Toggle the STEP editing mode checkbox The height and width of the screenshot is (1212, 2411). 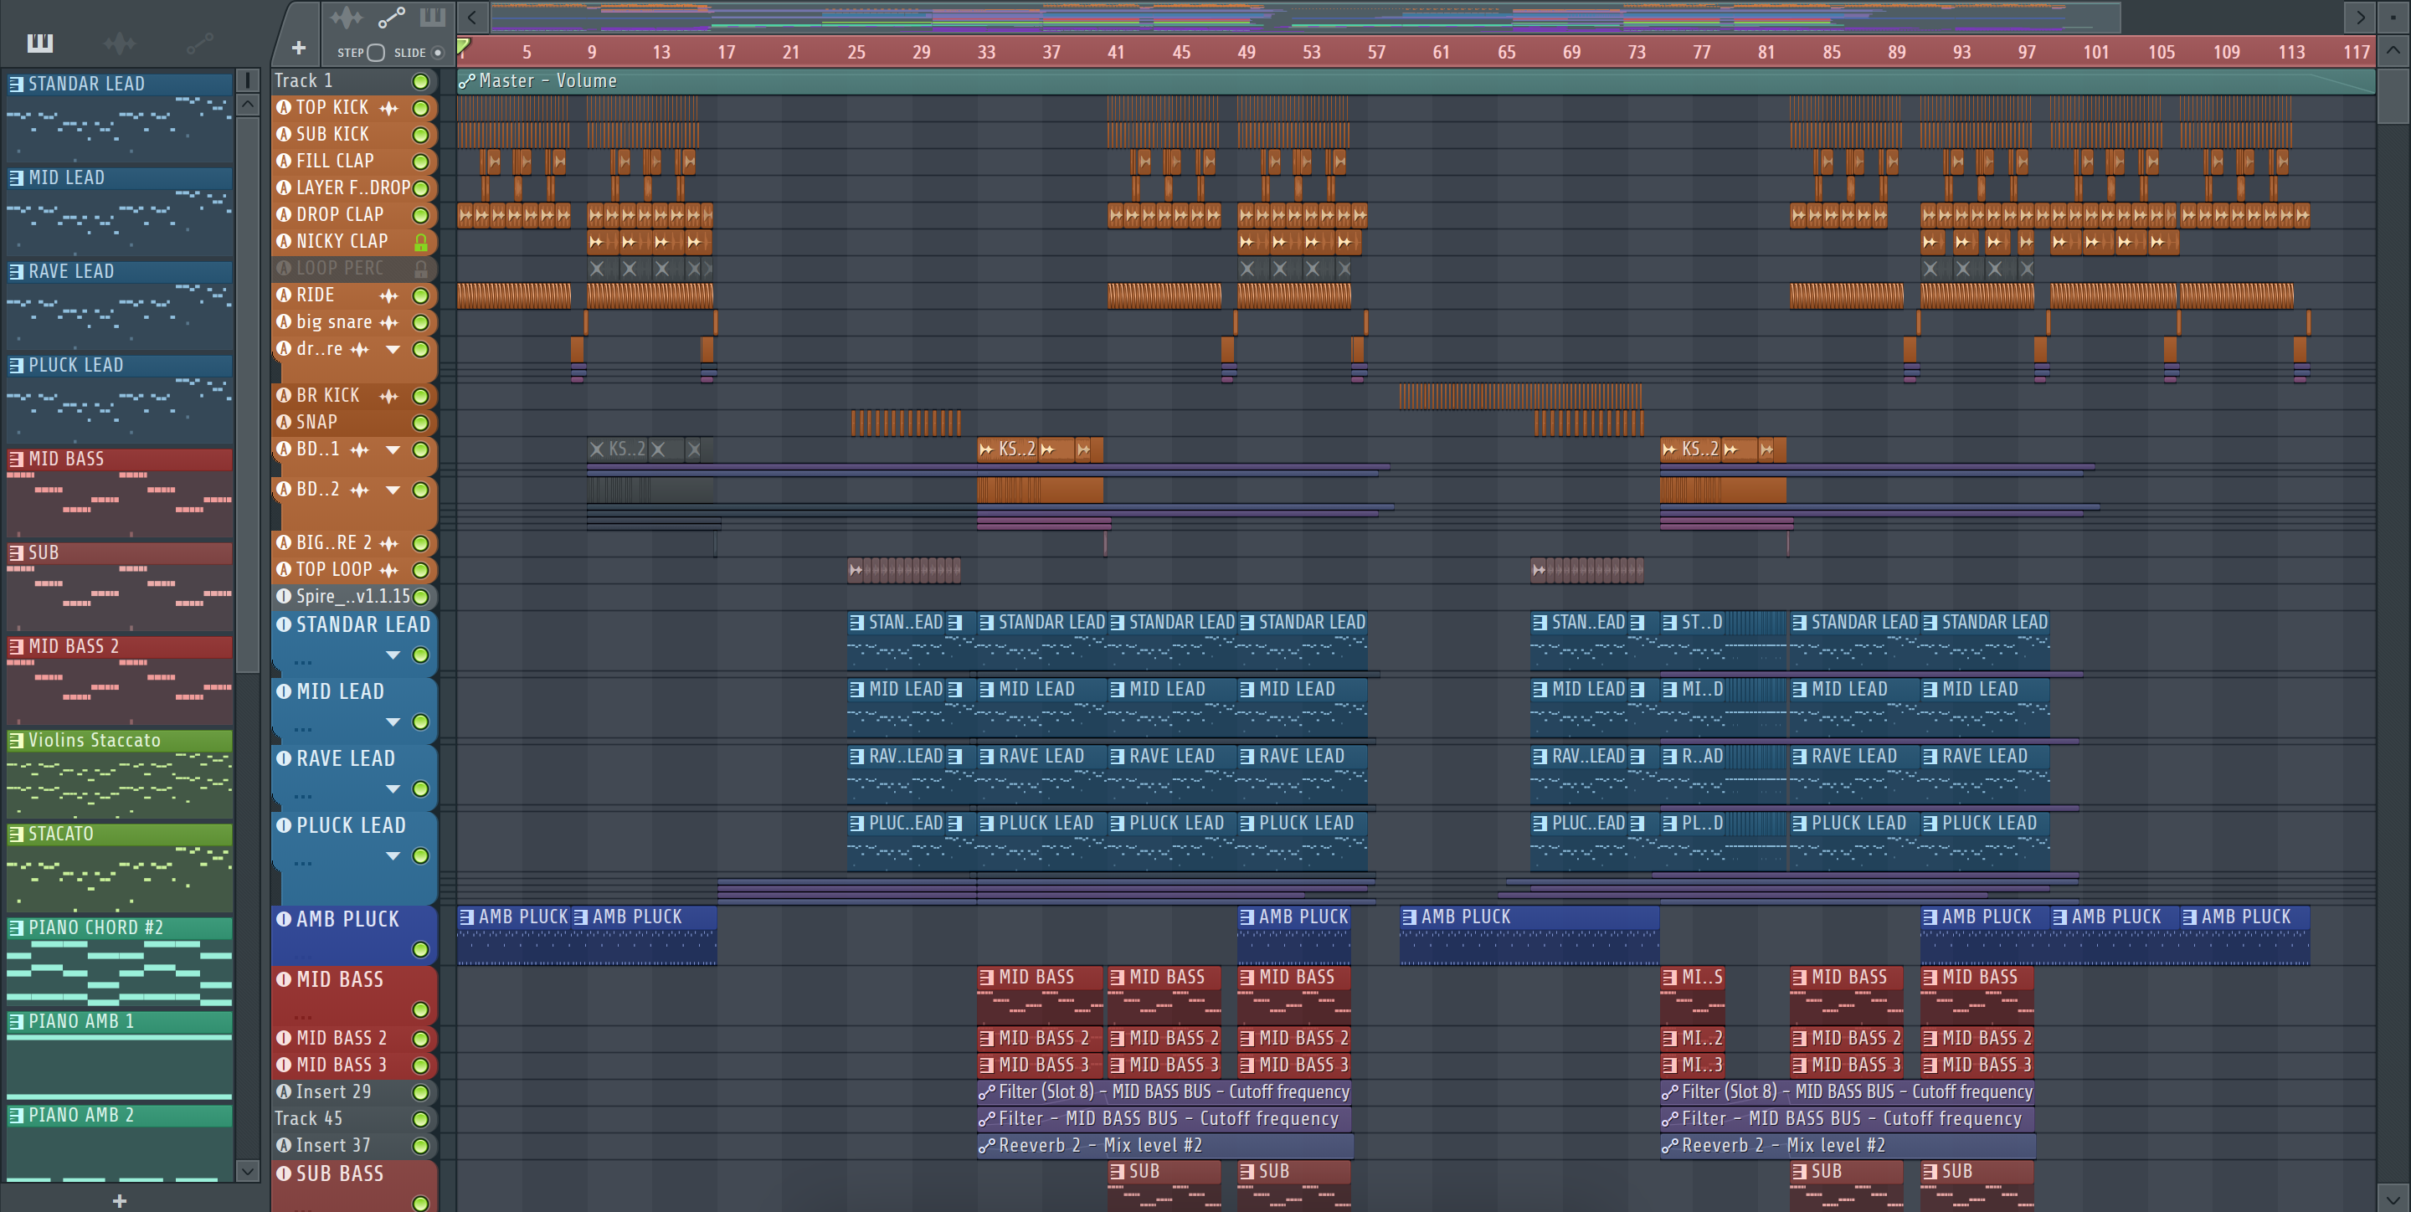[375, 53]
